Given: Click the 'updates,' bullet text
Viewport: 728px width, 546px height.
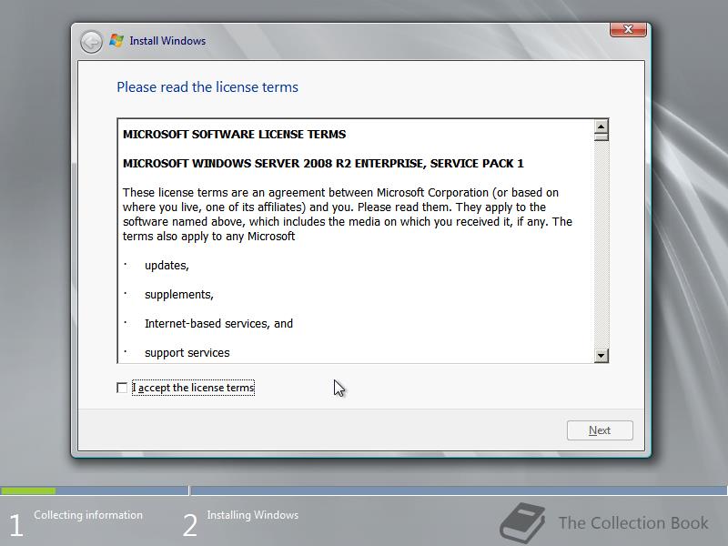Looking at the screenshot, I should 167,266.
